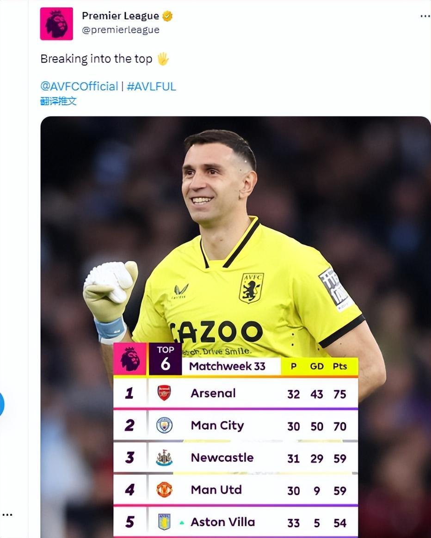Click the TOP 6 purple badge
Viewport: 431px width, 538px height.
tap(165, 359)
